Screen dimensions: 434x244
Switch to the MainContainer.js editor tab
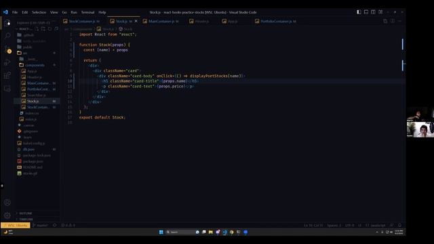(162, 21)
